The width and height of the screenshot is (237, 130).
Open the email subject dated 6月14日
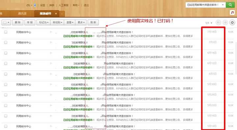tap(102, 53)
